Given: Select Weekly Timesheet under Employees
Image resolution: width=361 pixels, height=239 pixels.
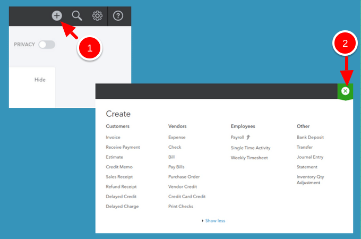Looking at the screenshot, I should tap(249, 158).
